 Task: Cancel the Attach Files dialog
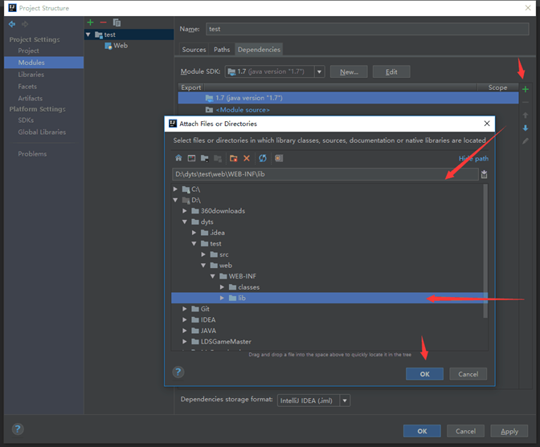[x=468, y=374]
